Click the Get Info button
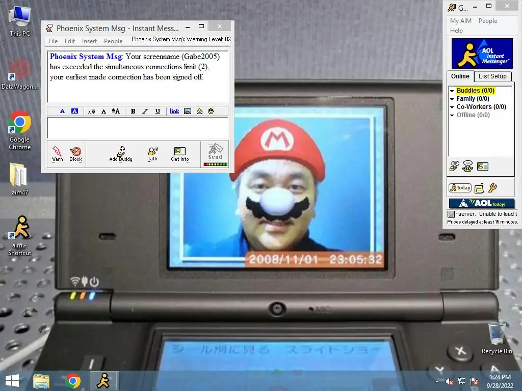Screen dimensions: 522x391 pos(180,154)
